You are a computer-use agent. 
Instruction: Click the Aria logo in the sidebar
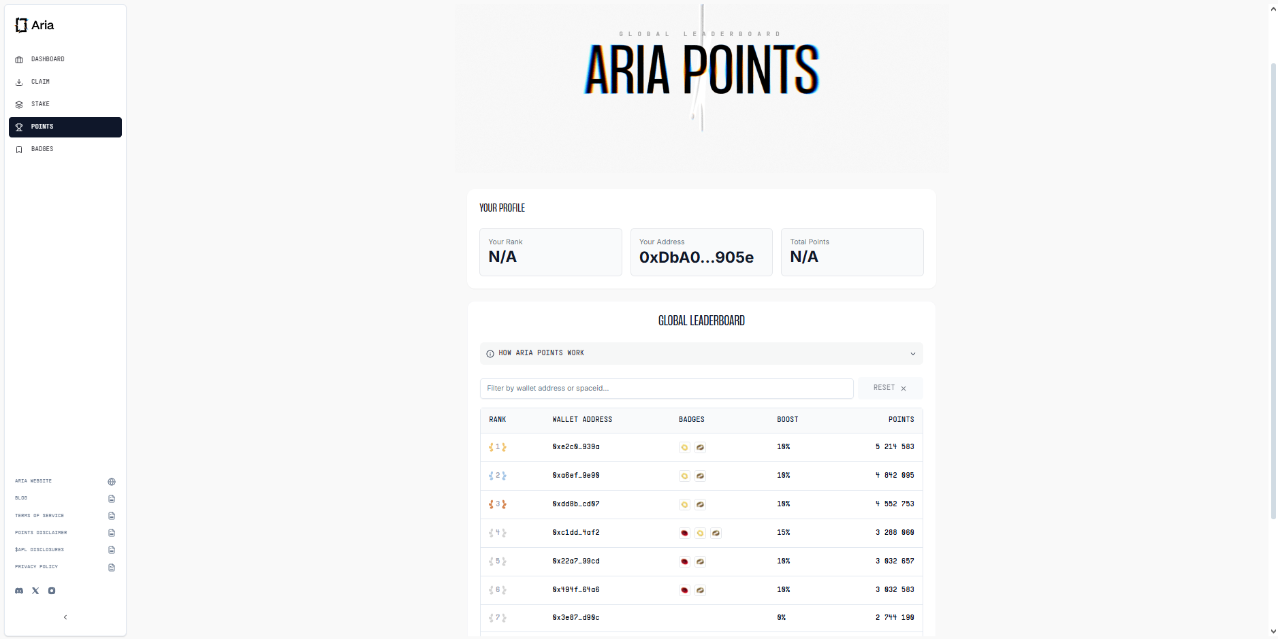tap(35, 25)
